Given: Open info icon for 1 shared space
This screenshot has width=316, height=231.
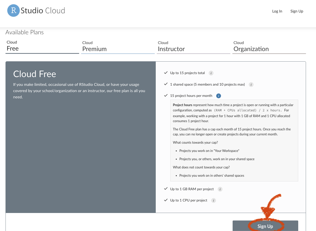Looking at the screenshot, I should (251, 85).
